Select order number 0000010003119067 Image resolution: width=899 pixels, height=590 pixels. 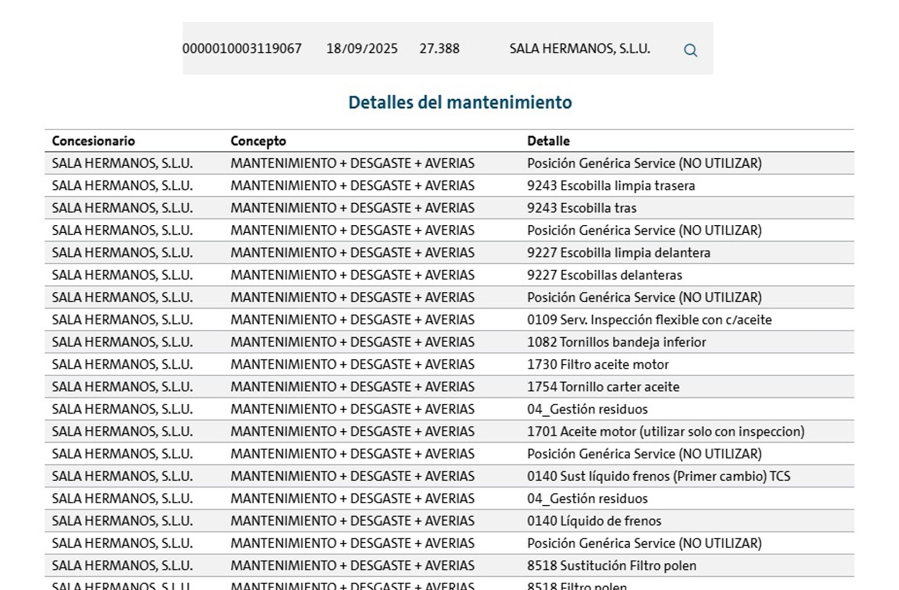242,49
